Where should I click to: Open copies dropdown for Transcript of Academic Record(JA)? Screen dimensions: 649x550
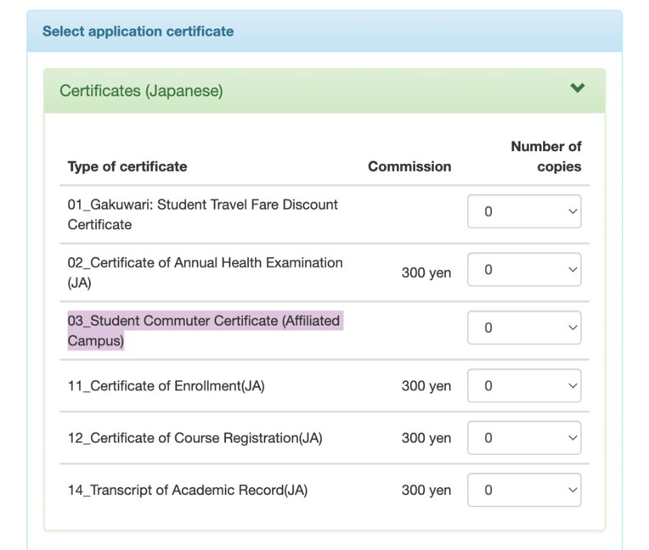(x=524, y=490)
